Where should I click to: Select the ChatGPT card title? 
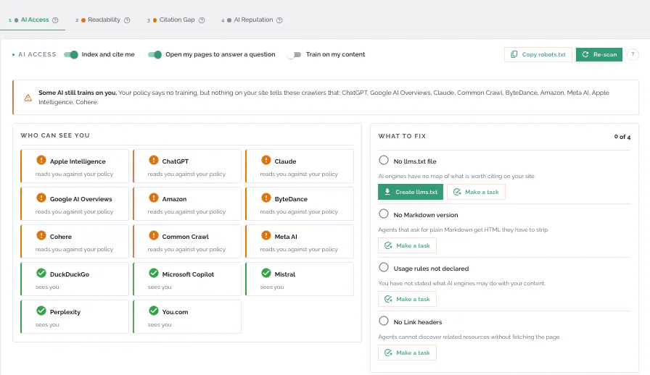[x=176, y=161]
